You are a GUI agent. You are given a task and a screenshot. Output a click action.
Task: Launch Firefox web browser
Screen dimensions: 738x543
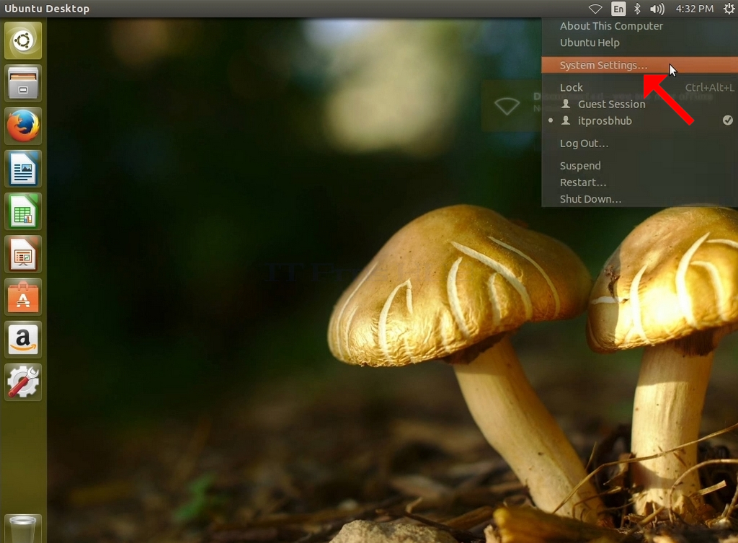pos(23,125)
